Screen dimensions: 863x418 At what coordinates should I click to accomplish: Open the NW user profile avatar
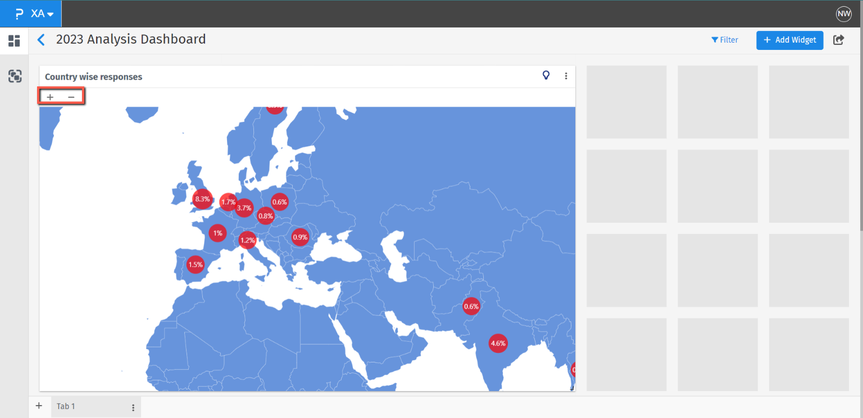click(843, 14)
